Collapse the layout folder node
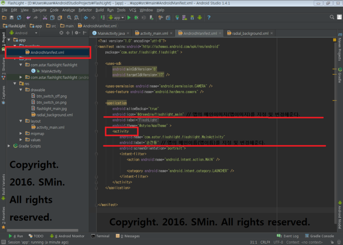Image resolution: width=343 pixels, height=245 pixels. [21, 121]
